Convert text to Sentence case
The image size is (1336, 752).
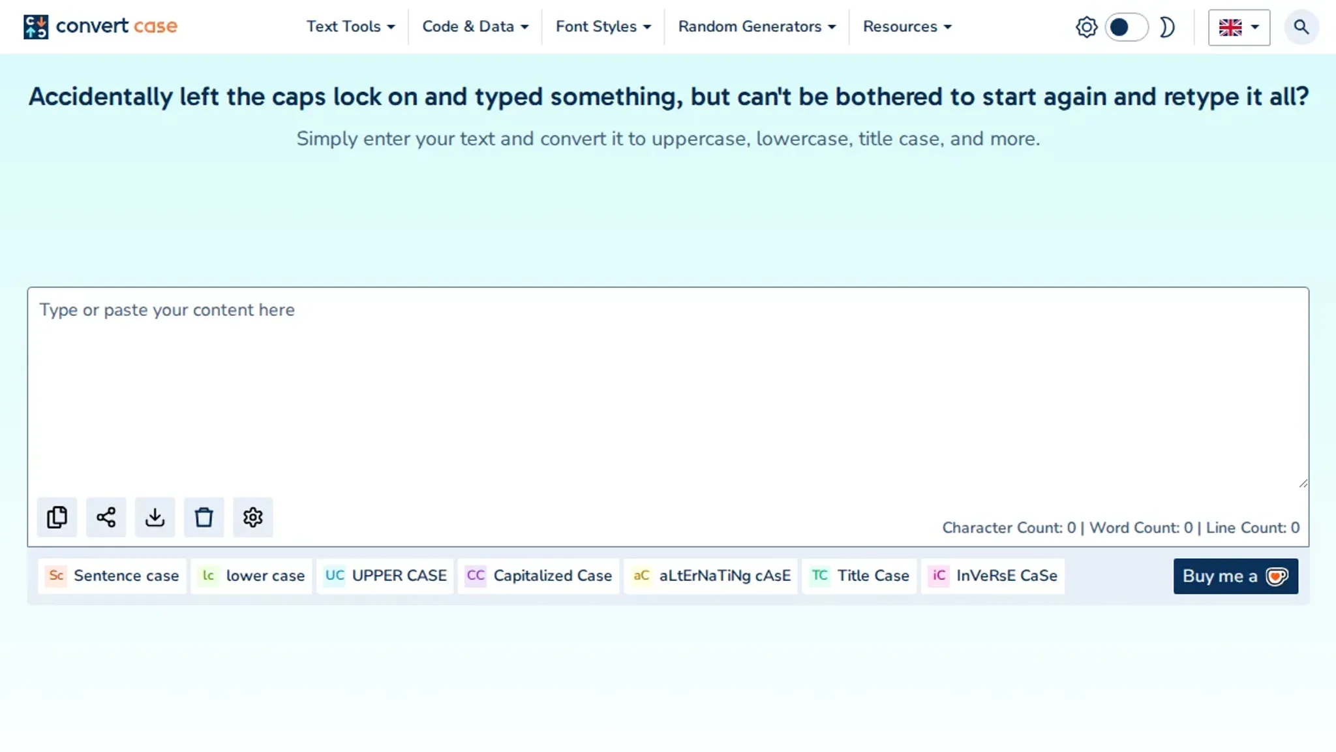point(112,576)
